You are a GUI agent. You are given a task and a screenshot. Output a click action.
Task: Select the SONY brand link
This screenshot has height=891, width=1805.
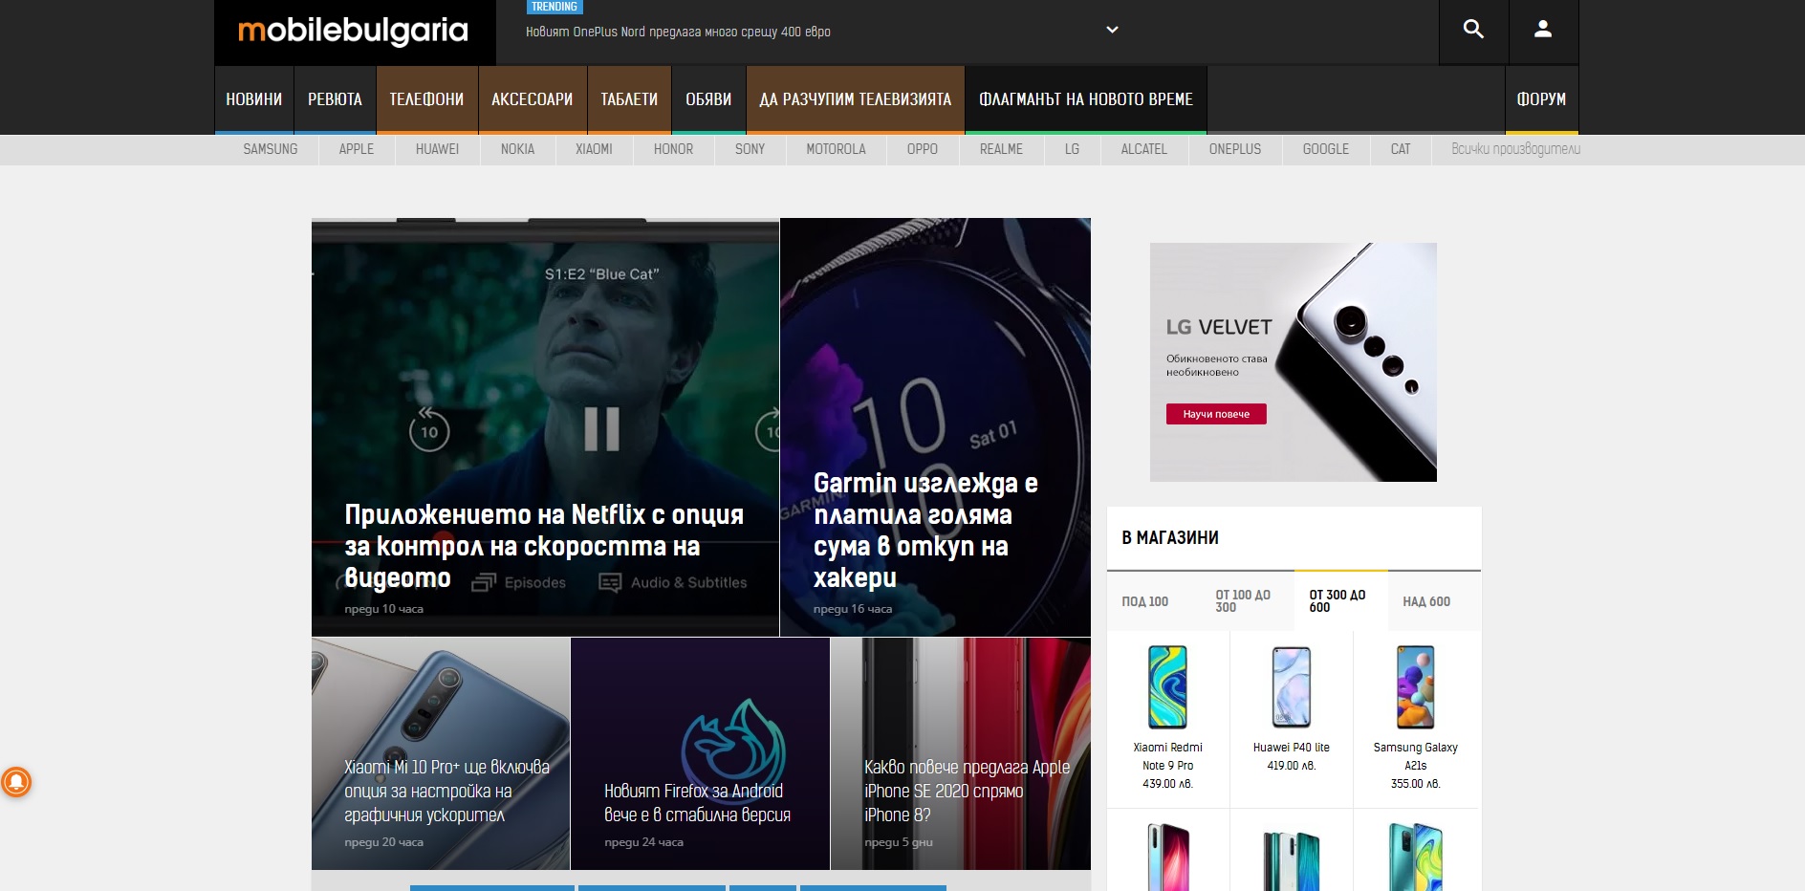[750, 149]
